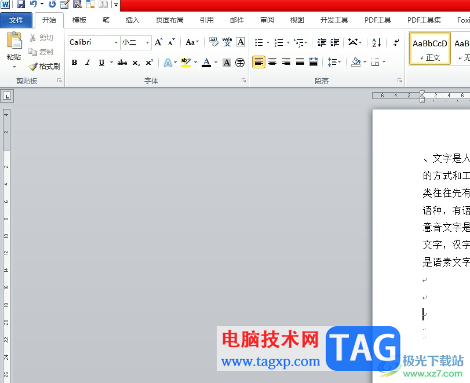Click the Enclose Characters 字 icon
Viewport: 470px width, 383px height.
coord(240,63)
